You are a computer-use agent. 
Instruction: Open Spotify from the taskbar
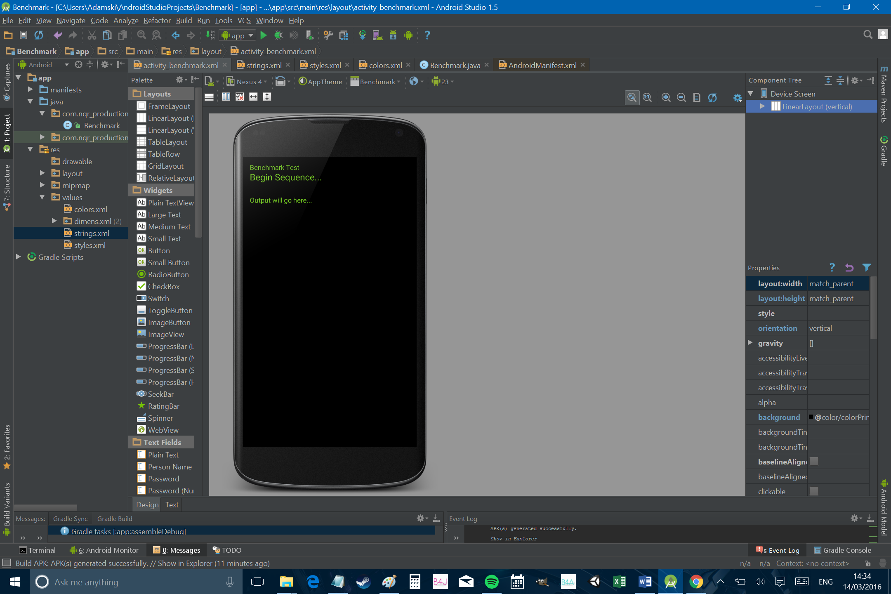pyautogui.click(x=491, y=582)
